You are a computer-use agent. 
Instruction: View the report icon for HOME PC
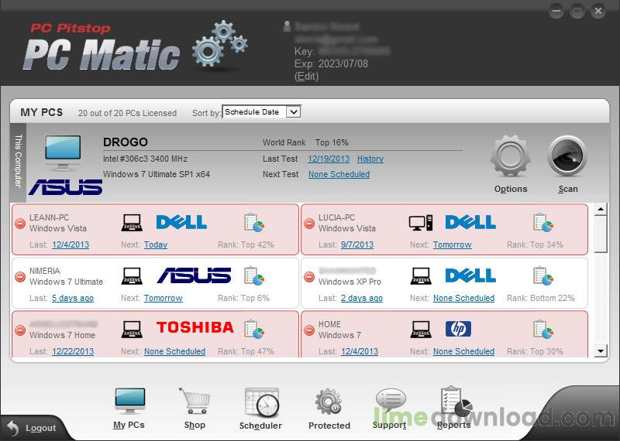(x=543, y=329)
